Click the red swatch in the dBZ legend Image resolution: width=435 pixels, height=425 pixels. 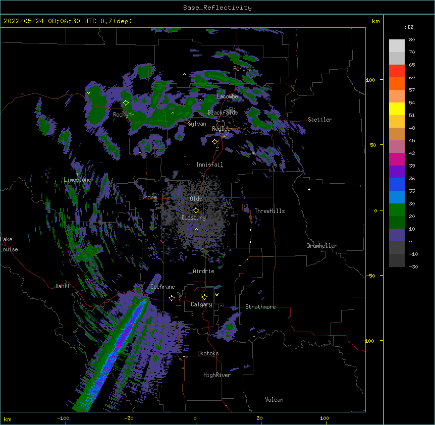coord(397,71)
